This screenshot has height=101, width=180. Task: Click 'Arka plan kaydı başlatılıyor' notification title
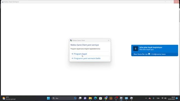151,47
